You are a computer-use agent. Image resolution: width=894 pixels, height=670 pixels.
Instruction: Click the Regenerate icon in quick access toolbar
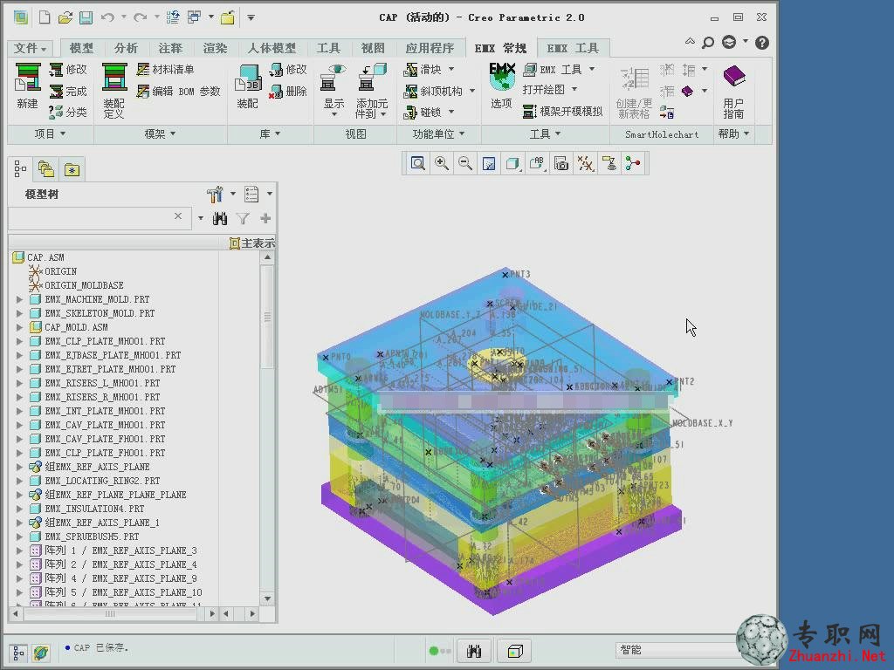click(173, 17)
